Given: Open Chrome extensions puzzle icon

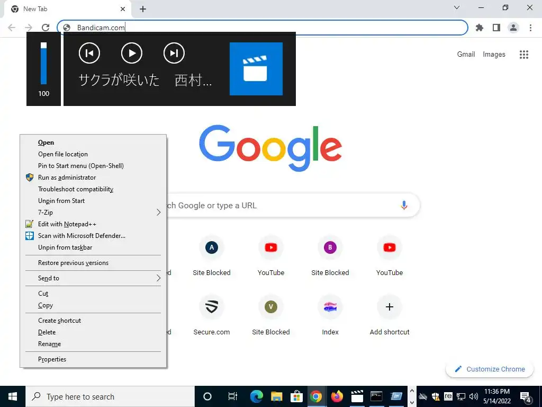Looking at the screenshot, I should (480, 28).
